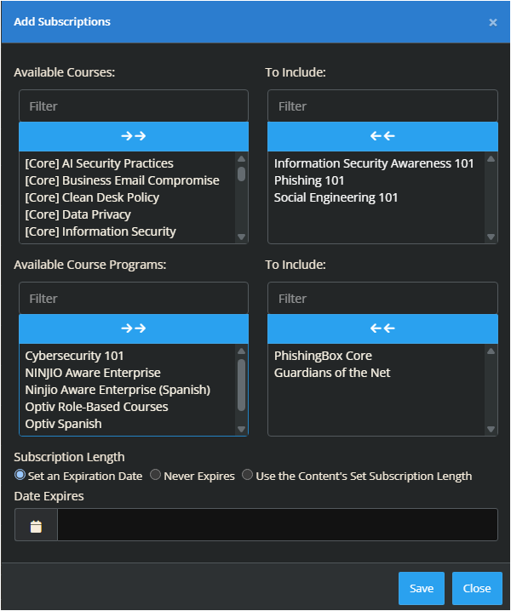Choose Guardians of the Net program
The width and height of the screenshot is (511, 611).
click(332, 373)
